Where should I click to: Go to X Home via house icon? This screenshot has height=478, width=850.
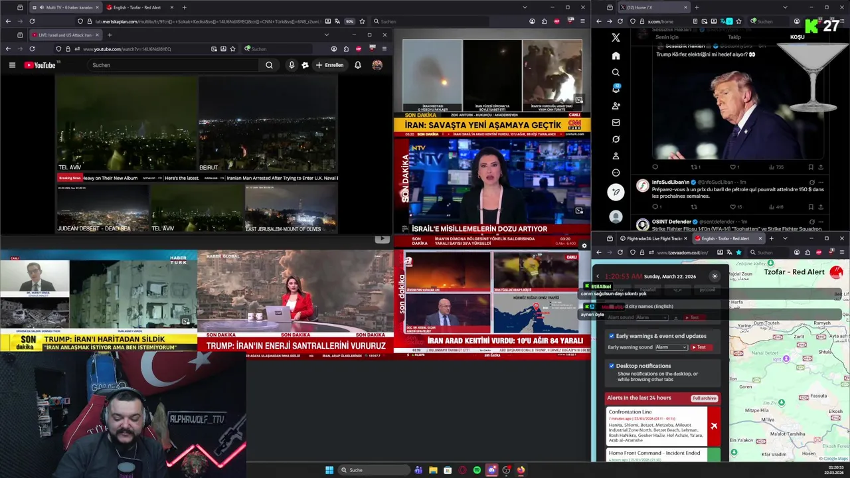(x=616, y=56)
